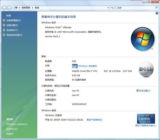Click the 2007 Microsoft Corporation copyright line

coord(73,32)
